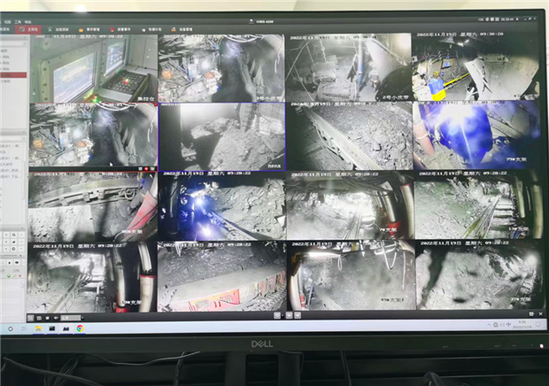549x386 pixels.
Task: Select the camera feed labeled 2号小皮带
Action: tap(348, 67)
